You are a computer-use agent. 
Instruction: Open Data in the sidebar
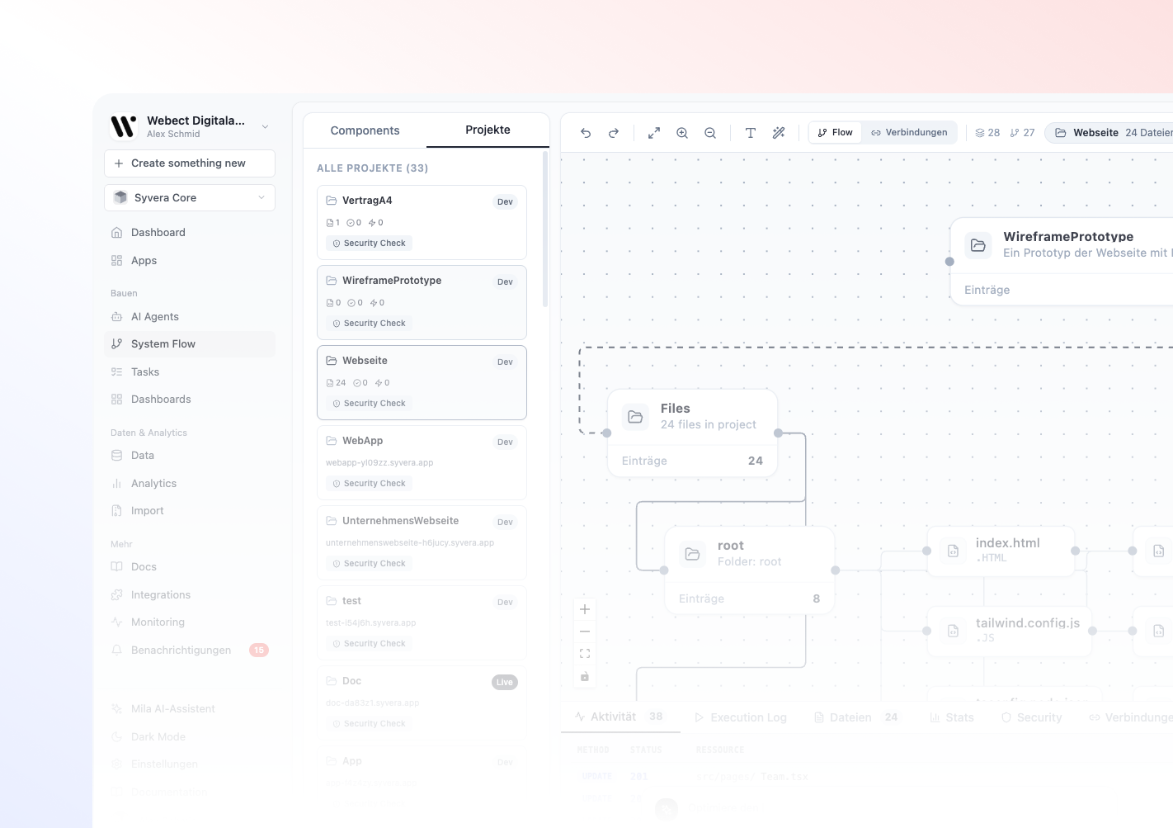tap(190, 456)
